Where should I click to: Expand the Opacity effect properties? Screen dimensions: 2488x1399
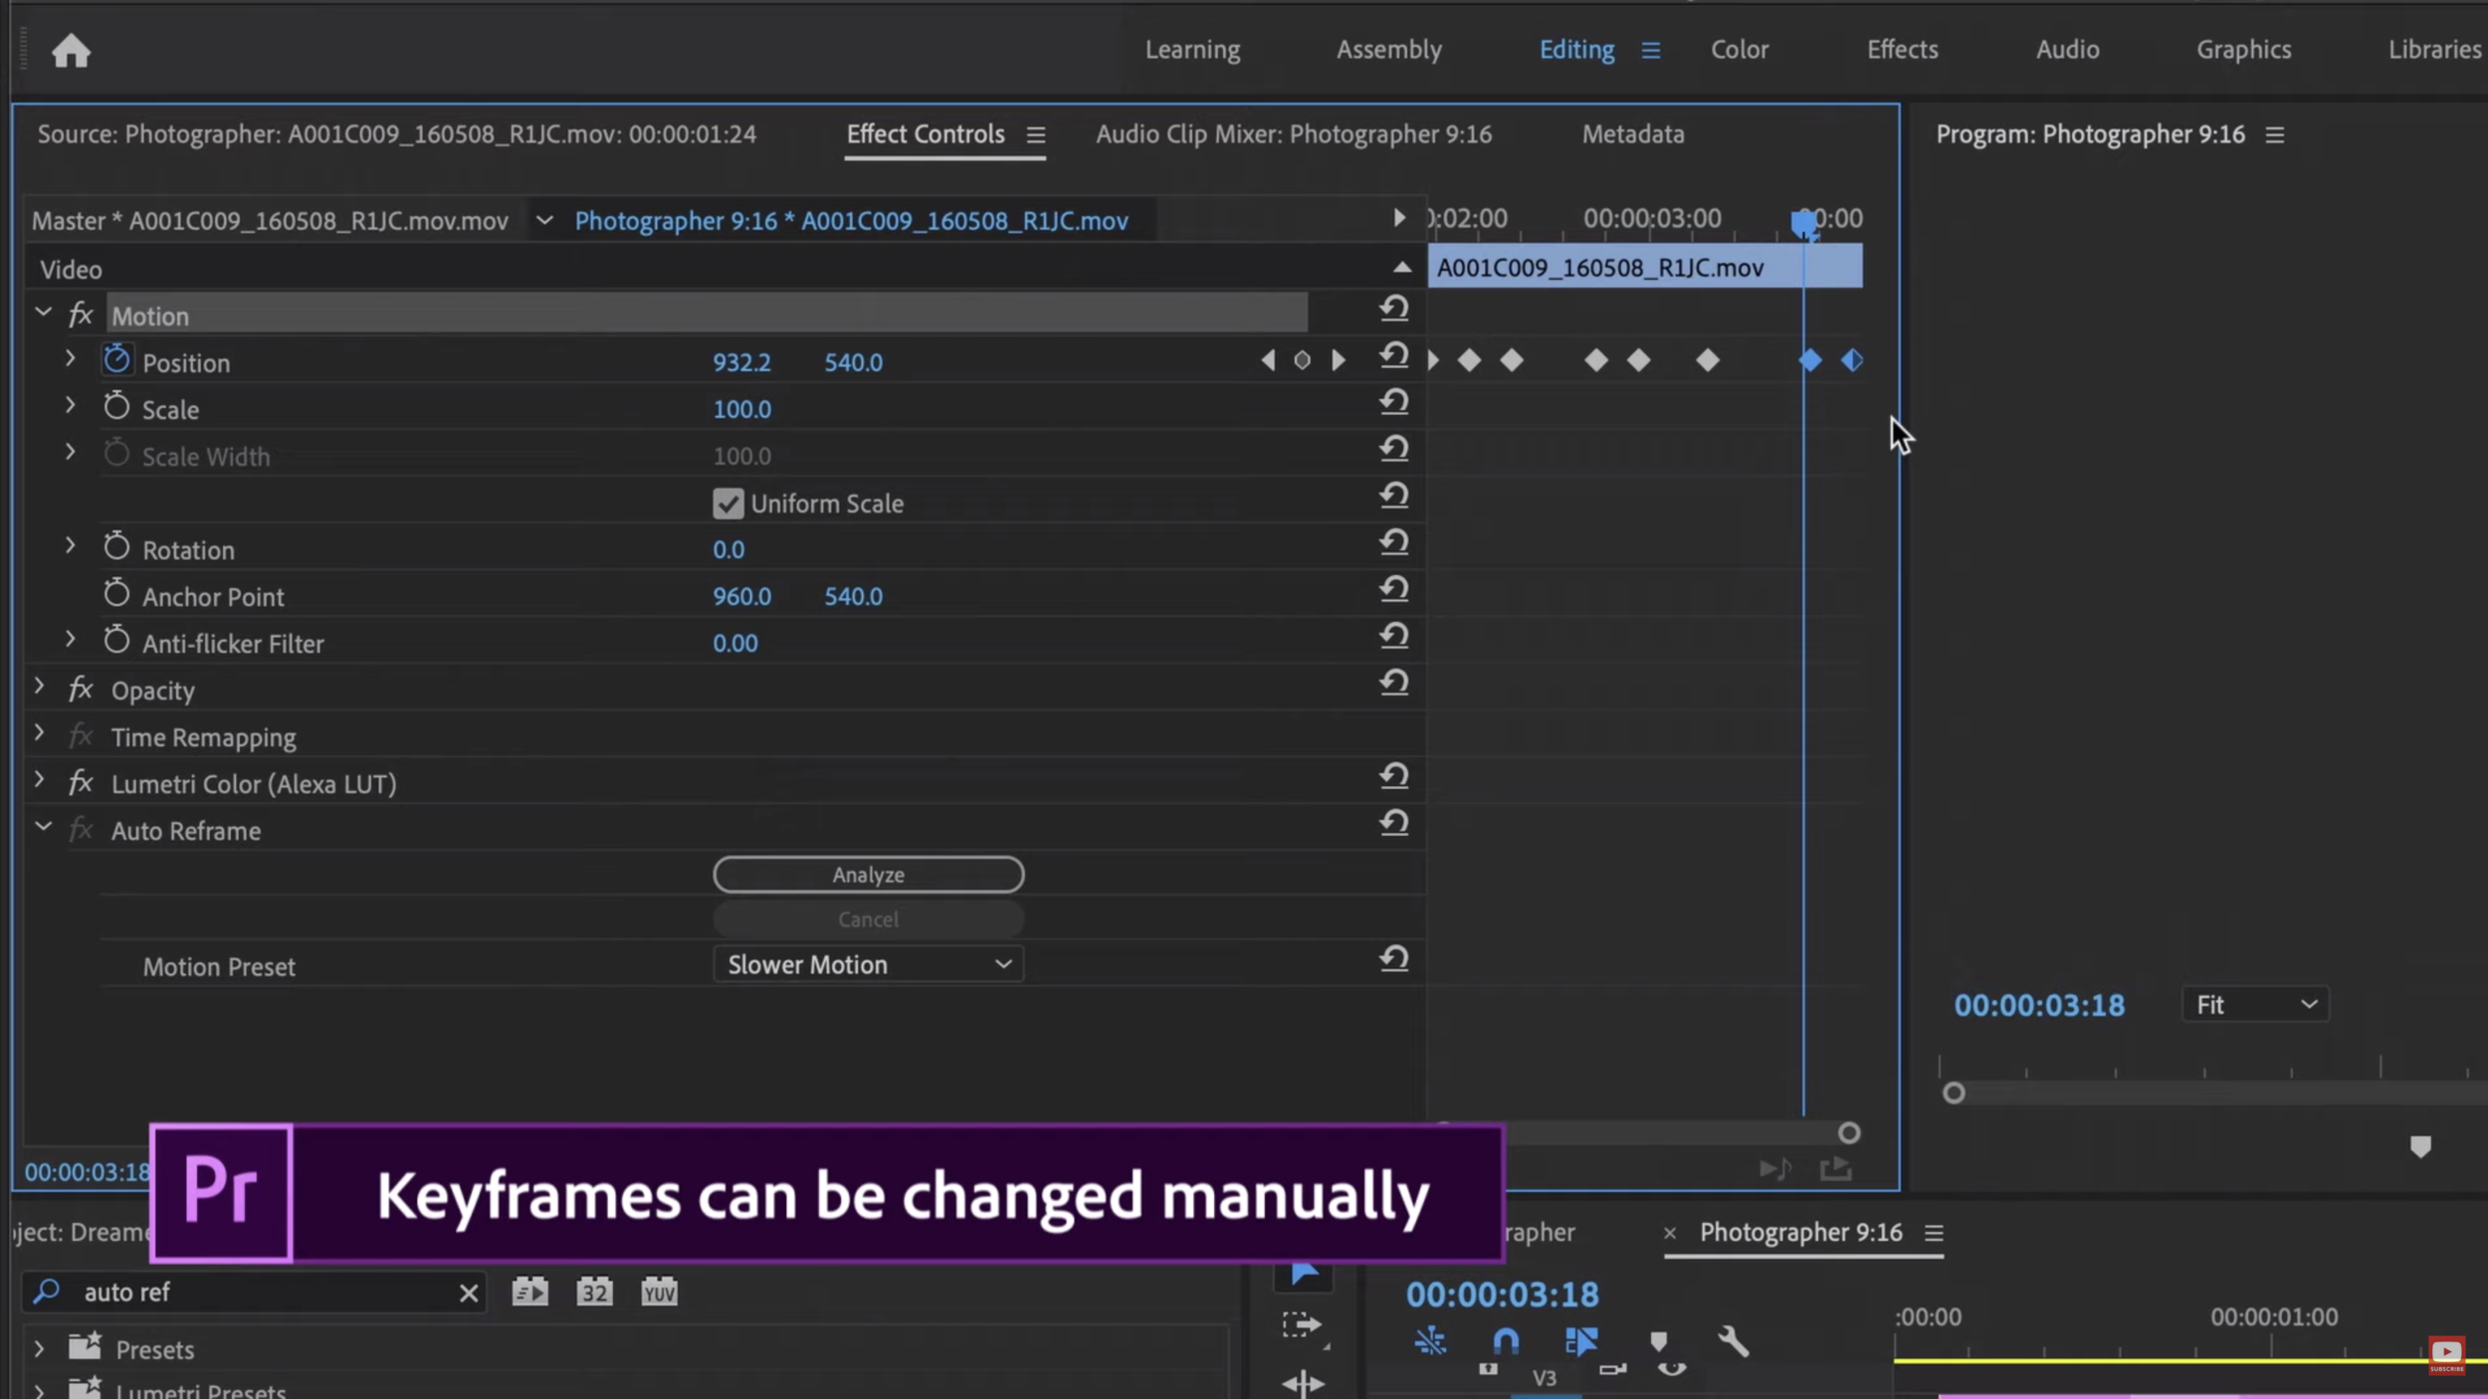(x=39, y=689)
